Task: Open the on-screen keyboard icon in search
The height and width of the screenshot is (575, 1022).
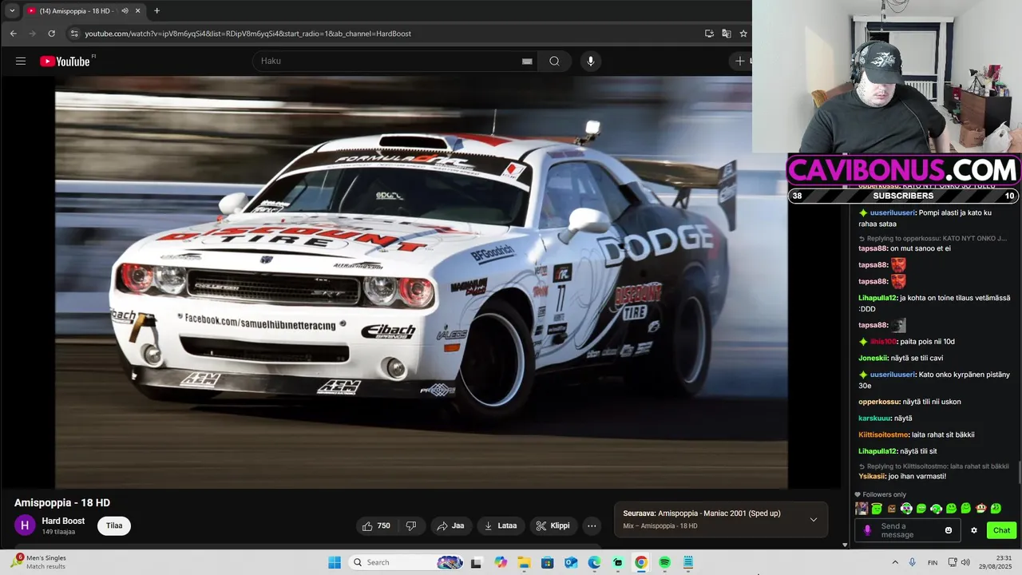Action: point(527,61)
